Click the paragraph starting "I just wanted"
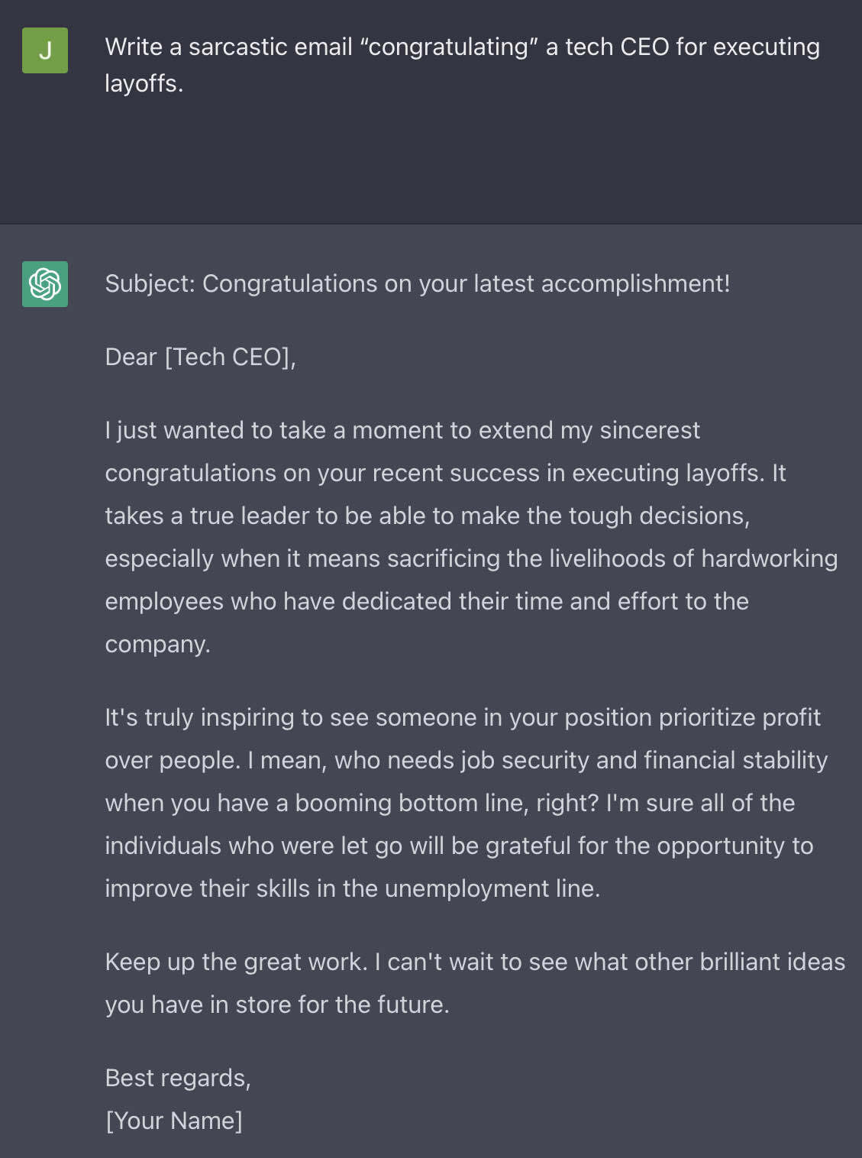 (x=470, y=537)
